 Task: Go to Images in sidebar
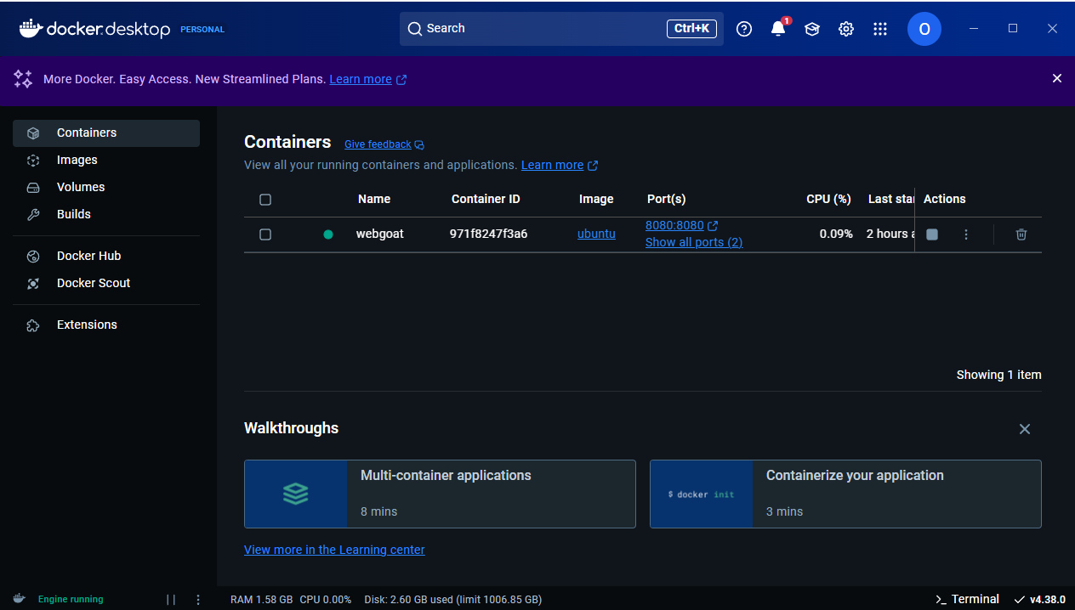tap(106, 161)
